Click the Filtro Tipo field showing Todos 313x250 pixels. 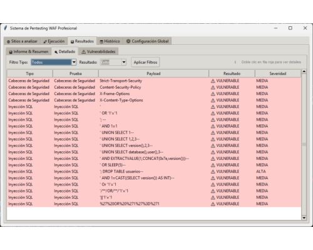click(x=51, y=62)
